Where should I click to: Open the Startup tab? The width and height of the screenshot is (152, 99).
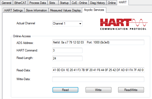64,3
